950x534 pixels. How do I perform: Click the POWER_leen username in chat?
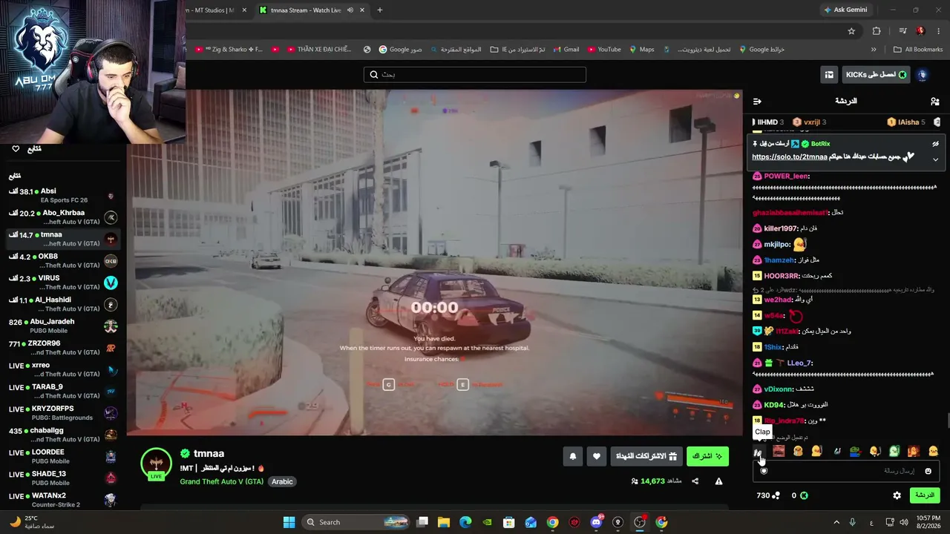click(x=785, y=177)
